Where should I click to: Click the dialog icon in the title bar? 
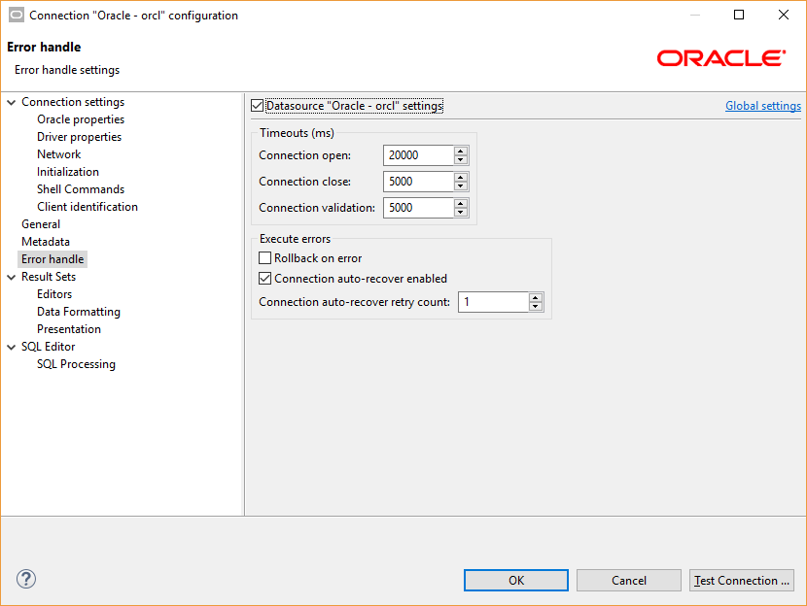[15, 15]
